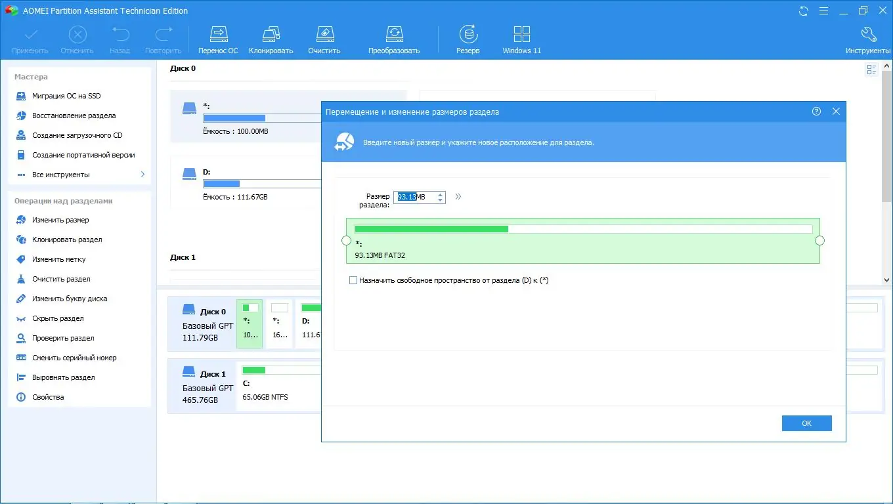
Task: Click the refresh icon in title bar
Action: point(802,10)
